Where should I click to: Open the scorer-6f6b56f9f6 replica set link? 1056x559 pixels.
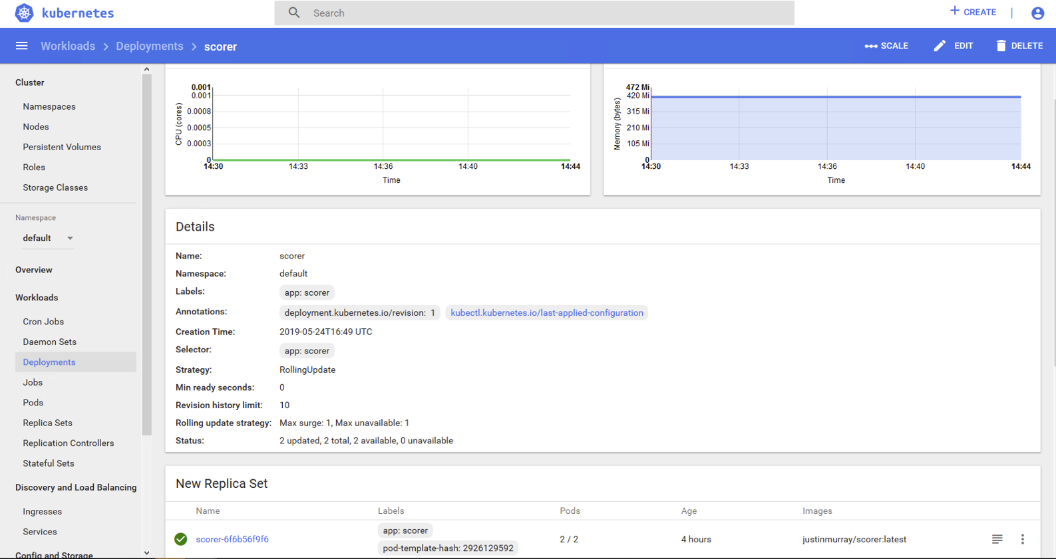click(x=232, y=539)
